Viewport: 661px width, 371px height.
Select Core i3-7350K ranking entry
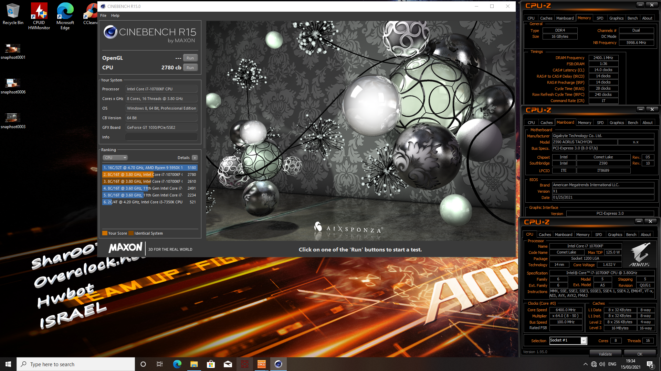pyautogui.click(x=150, y=202)
